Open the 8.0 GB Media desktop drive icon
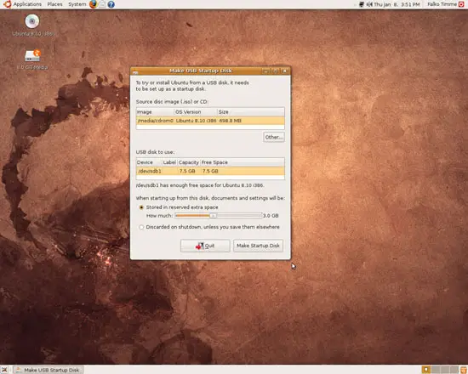Viewport: 468px width, 374px height. [32, 56]
